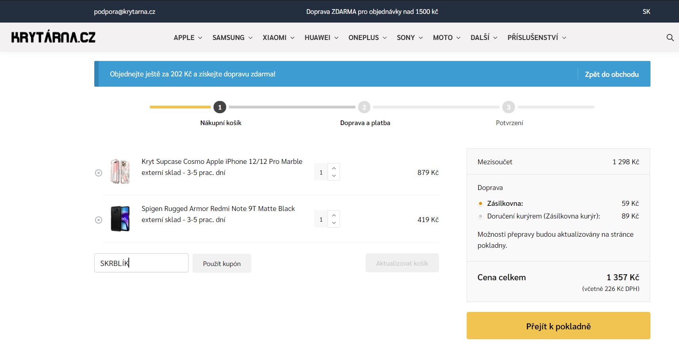Open the Kryt Supcase Cosmo product link
The image size is (679, 342).
(x=222, y=161)
